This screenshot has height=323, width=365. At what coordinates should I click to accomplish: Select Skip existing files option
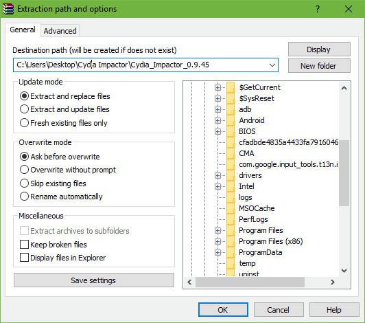pos(24,183)
